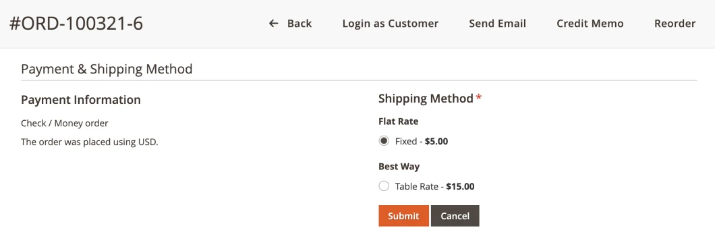Click the Fixed - $5.00 label text
Image resolution: width=715 pixels, height=251 pixels.
click(x=422, y=142)
